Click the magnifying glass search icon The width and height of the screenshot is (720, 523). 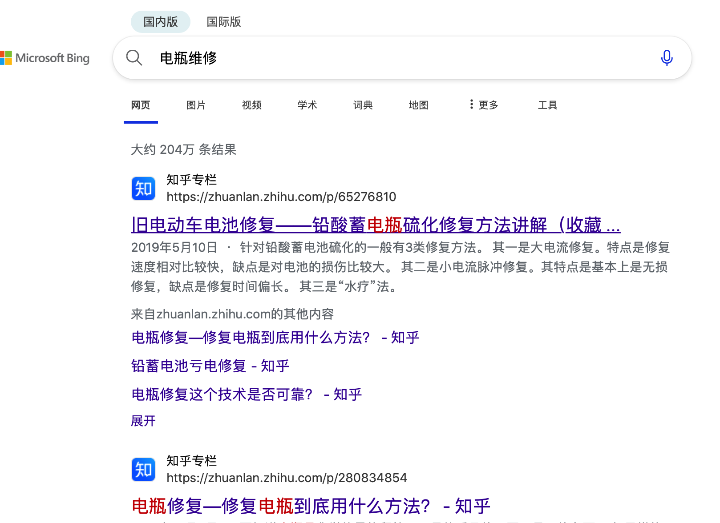[134, 58]
